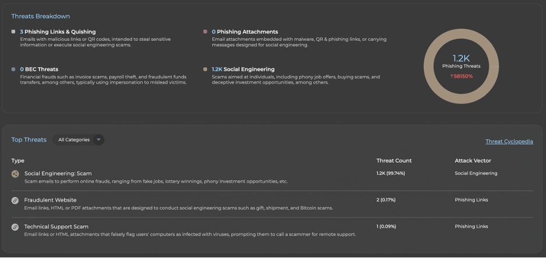Viewport: 546px width, 258px height.
Task: Click the red 58150% increase indicator
Action: pyautogui.click(x=461, y=76)
